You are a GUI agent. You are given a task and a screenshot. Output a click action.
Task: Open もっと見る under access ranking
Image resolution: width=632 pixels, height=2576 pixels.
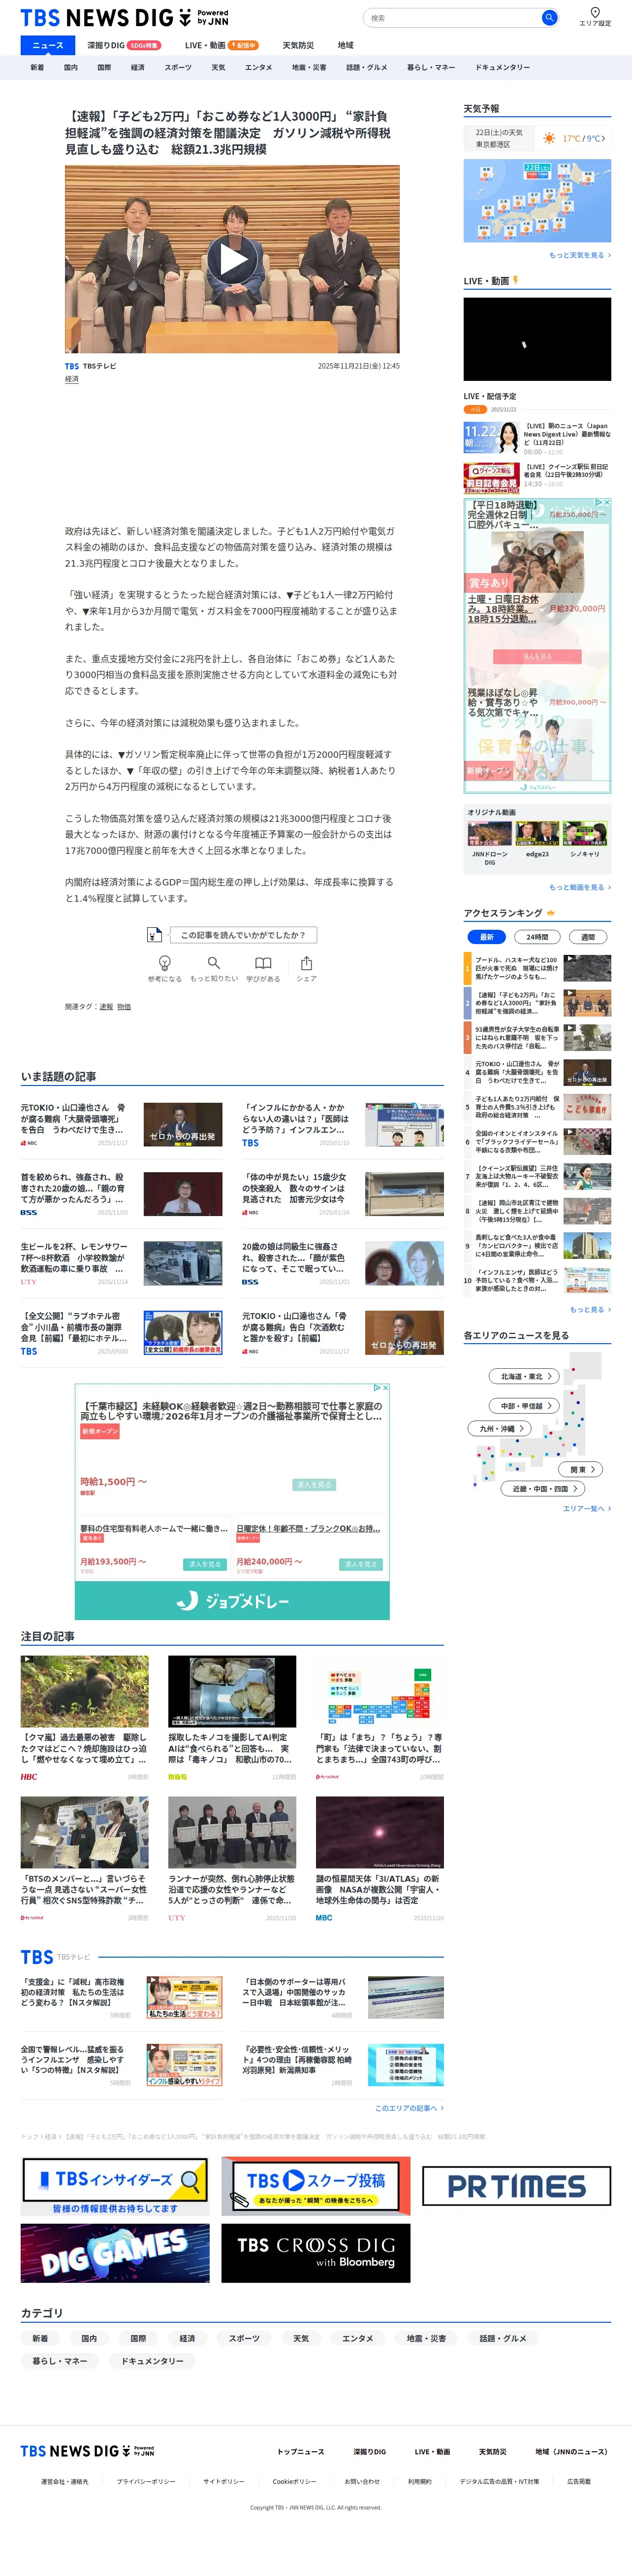(x=590, y=1309)
